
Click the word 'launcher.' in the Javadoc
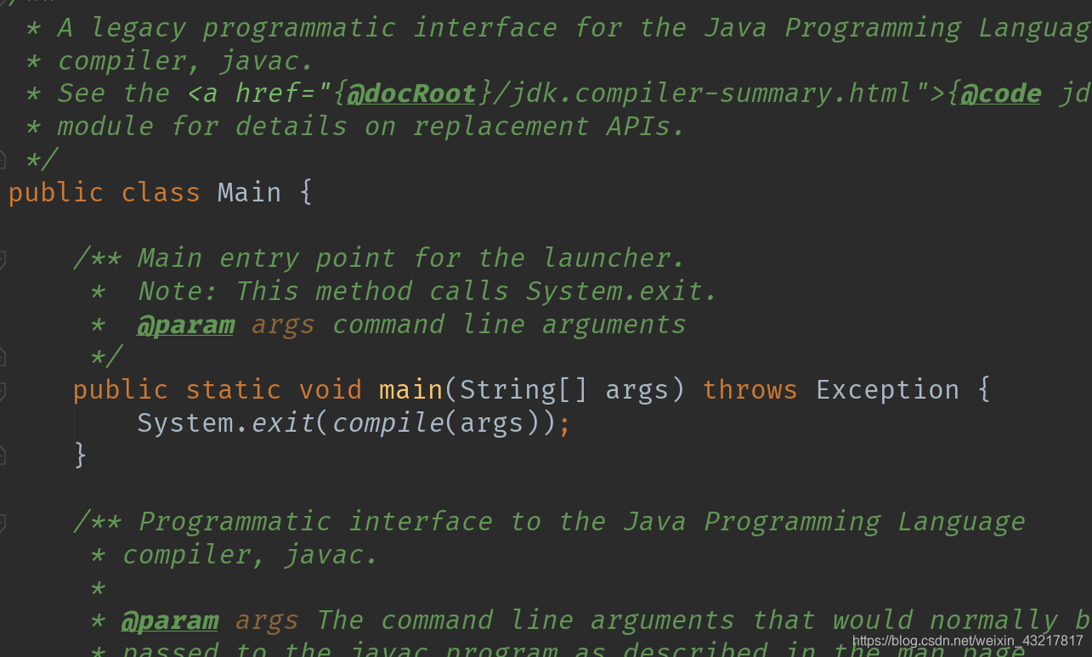[x=614, y=258]
